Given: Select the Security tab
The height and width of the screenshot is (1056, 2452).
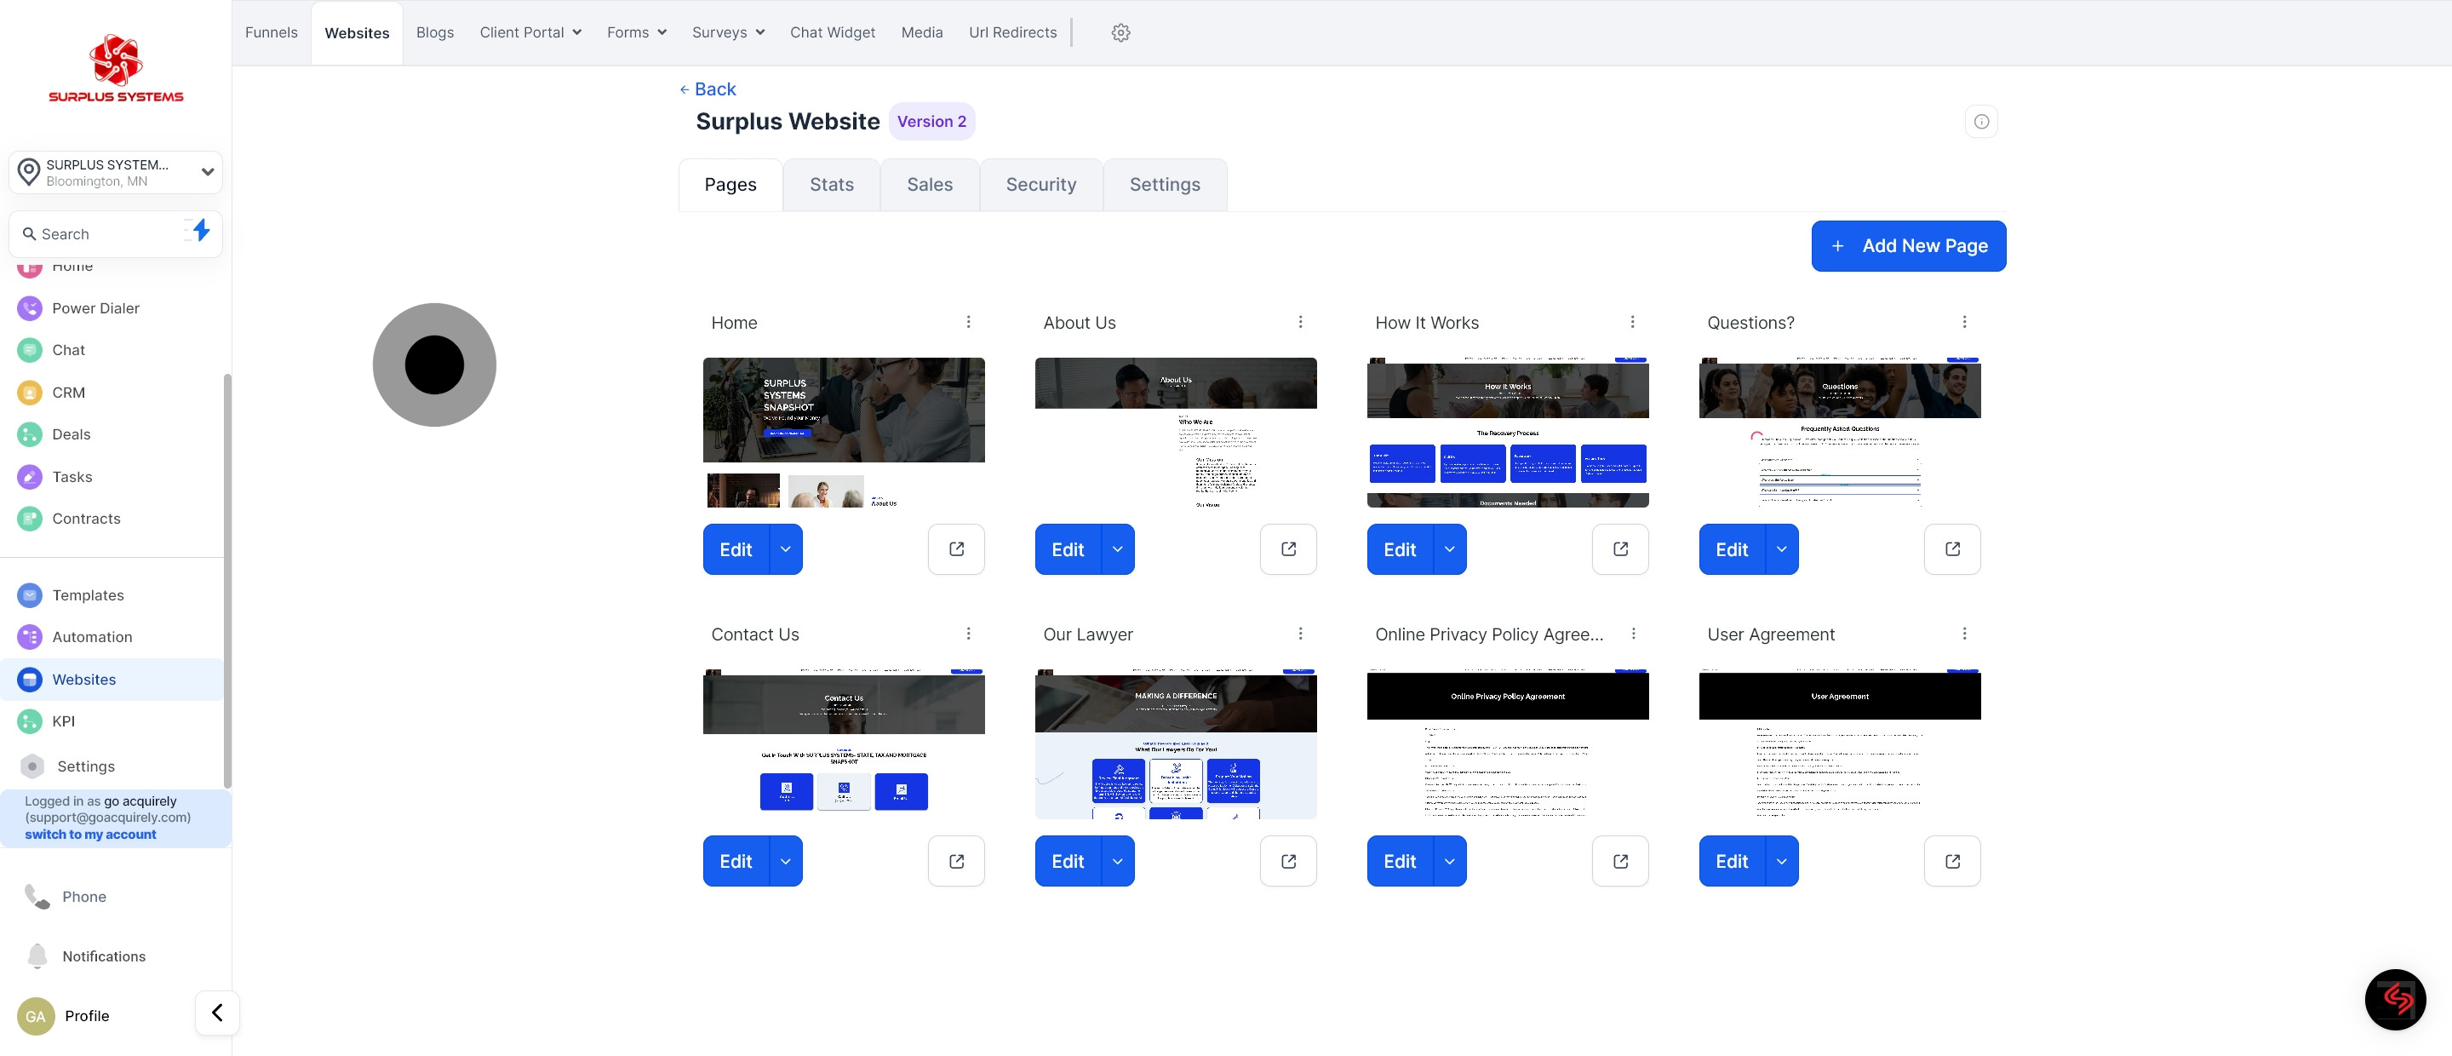Looking at the screenshot, I should tap(1040, 185).
